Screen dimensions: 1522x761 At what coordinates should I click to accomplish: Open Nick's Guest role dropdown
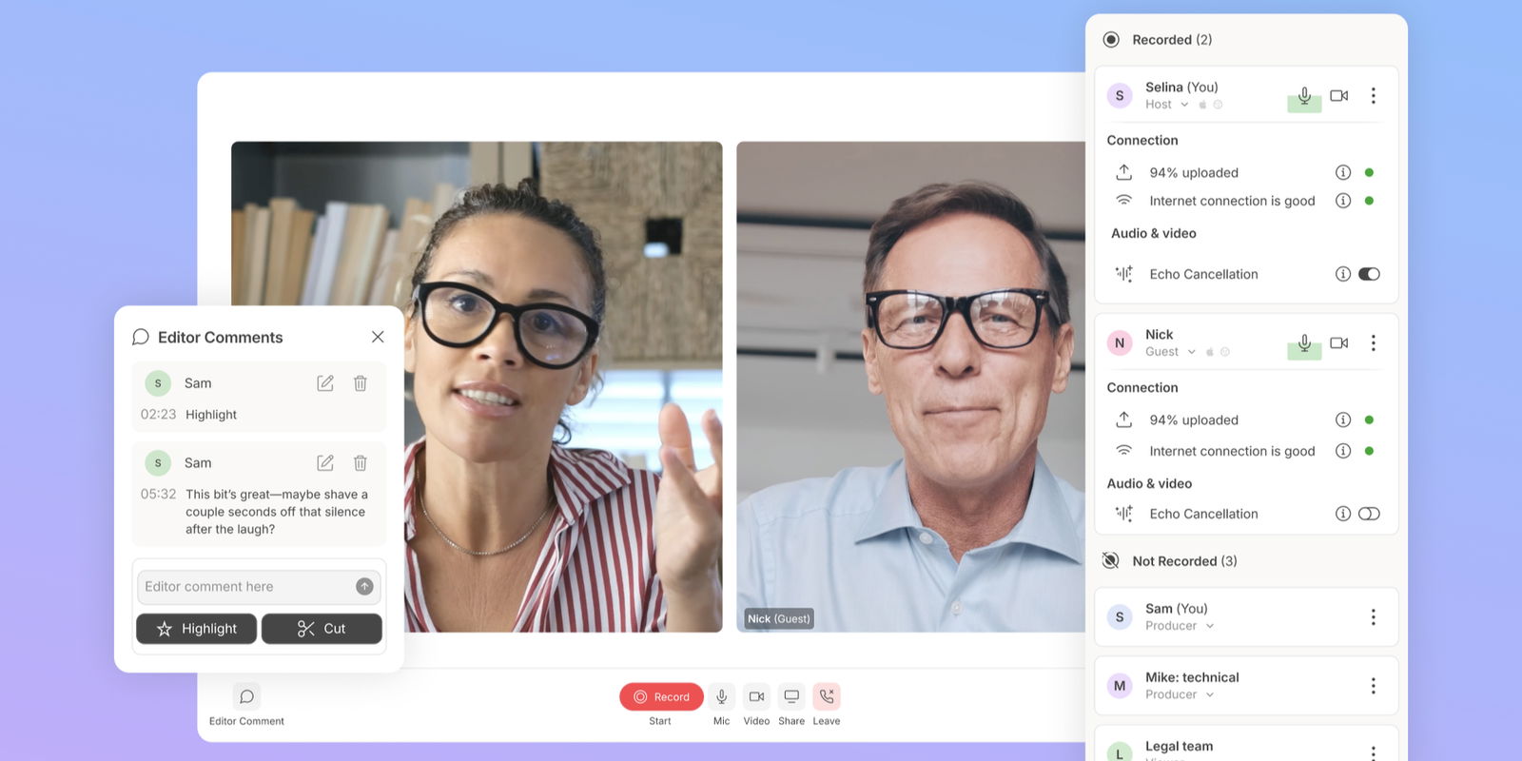pyautogui.click(x=1191, y=352)
